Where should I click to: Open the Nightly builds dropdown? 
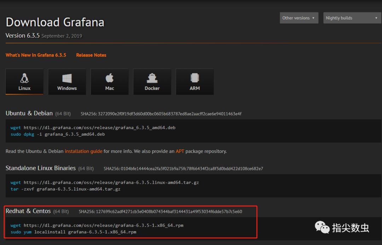[x=352, y=18]
